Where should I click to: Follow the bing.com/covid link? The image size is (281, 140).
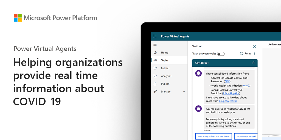[227, 101]
